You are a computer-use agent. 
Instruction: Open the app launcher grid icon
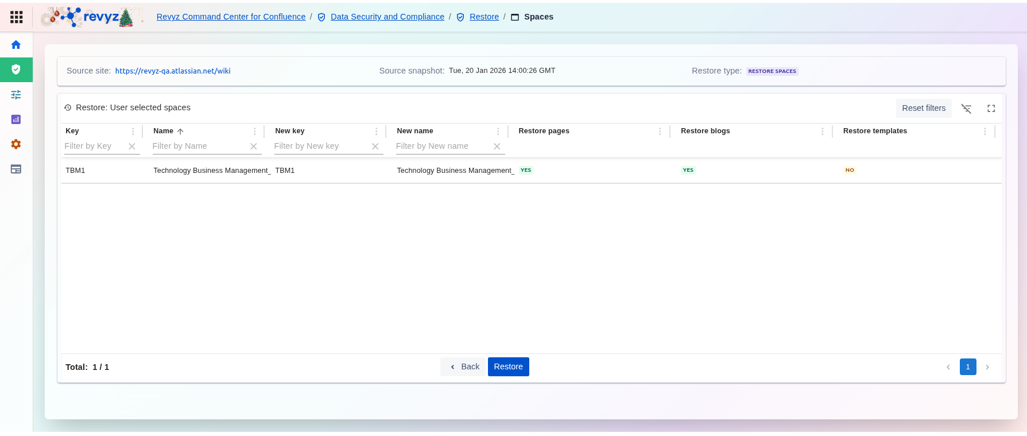17,17
